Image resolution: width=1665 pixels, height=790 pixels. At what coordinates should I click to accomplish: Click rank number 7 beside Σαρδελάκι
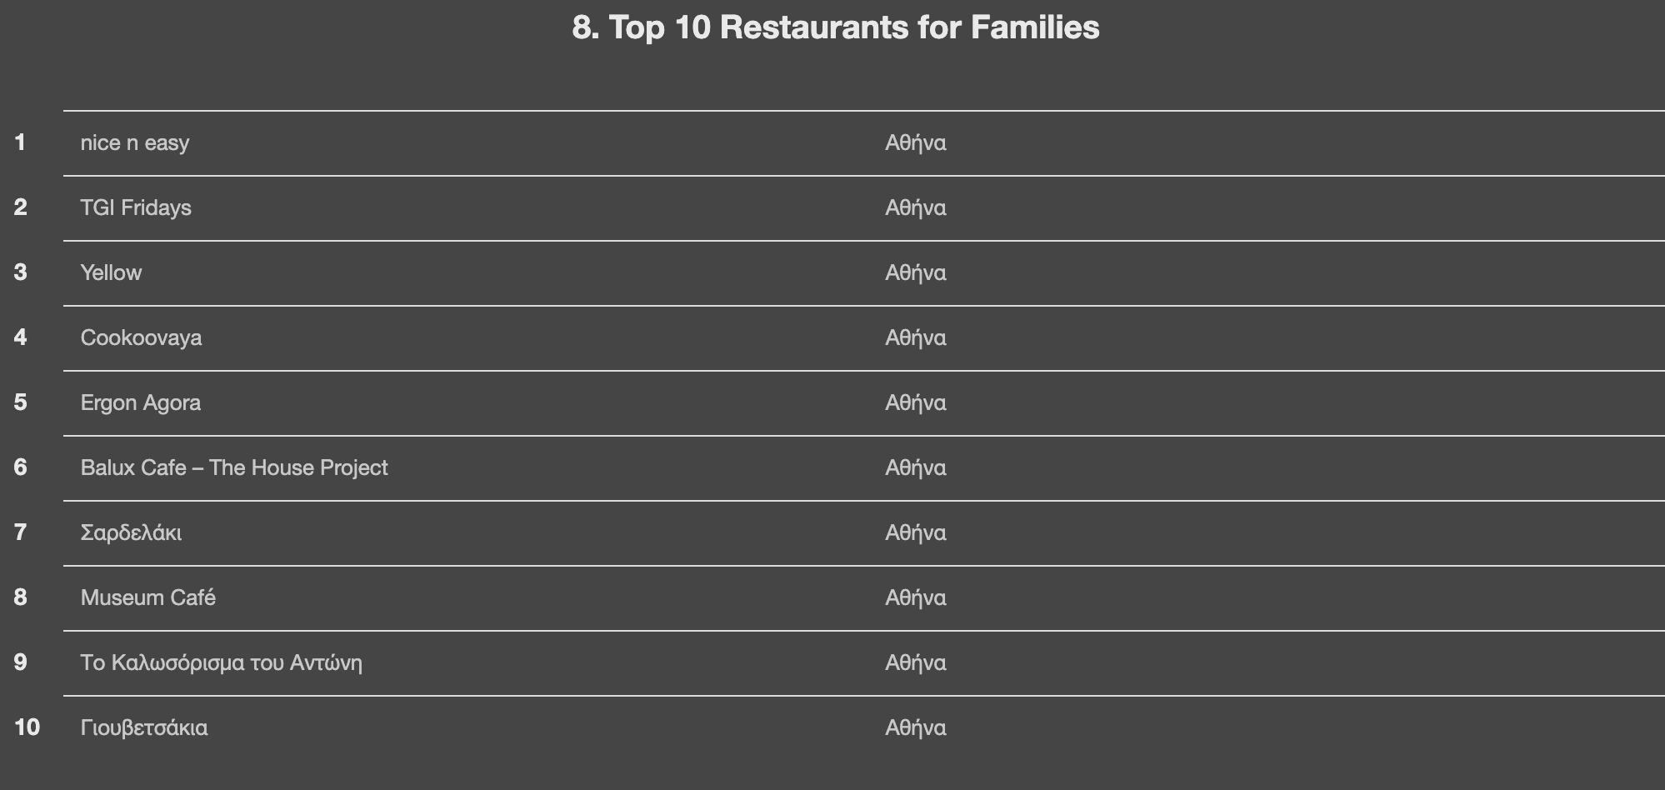(x=20, y=533)
